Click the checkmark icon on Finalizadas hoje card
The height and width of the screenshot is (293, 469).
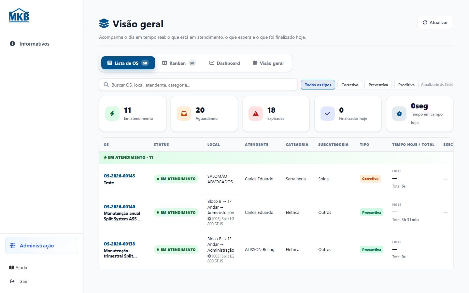[328, 114]
